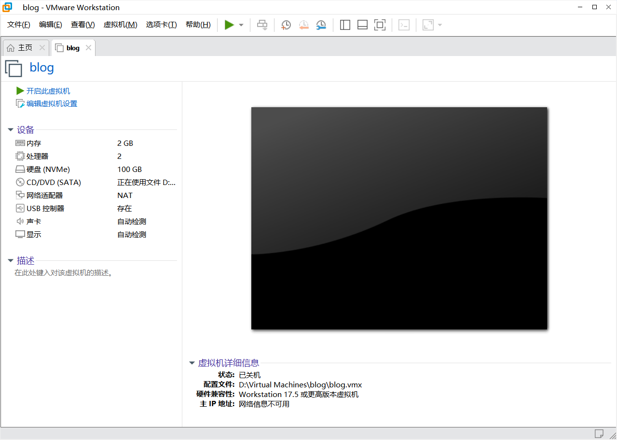Click config path D:\Virtual Machines\blog\blog.vmx
This screenshot has height=440, width=617.
pos(300,385)
